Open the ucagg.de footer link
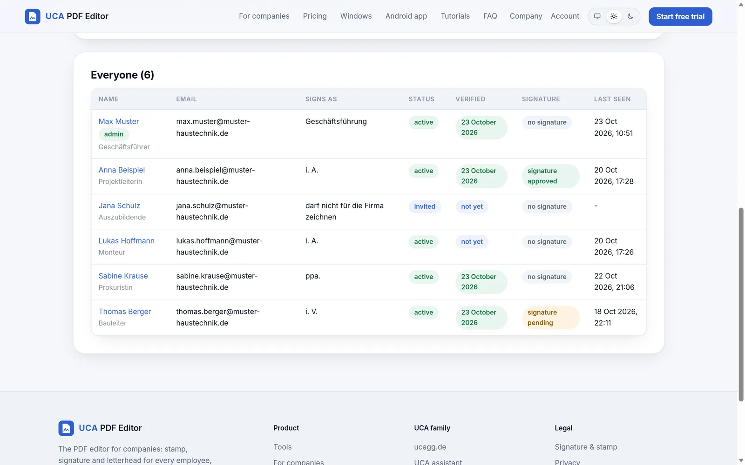Screen dimensions: 745x465 pyautogui.click(x=430, y=447)
